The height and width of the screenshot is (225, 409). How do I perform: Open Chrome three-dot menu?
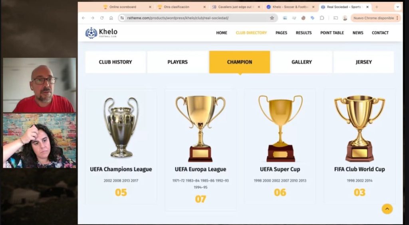pyautogui.click(x=397, y=18)
